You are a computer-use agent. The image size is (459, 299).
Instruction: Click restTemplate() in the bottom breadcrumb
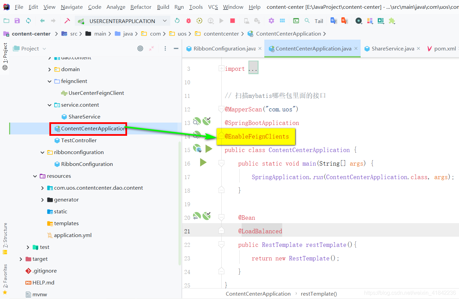[x=319, y=294]
